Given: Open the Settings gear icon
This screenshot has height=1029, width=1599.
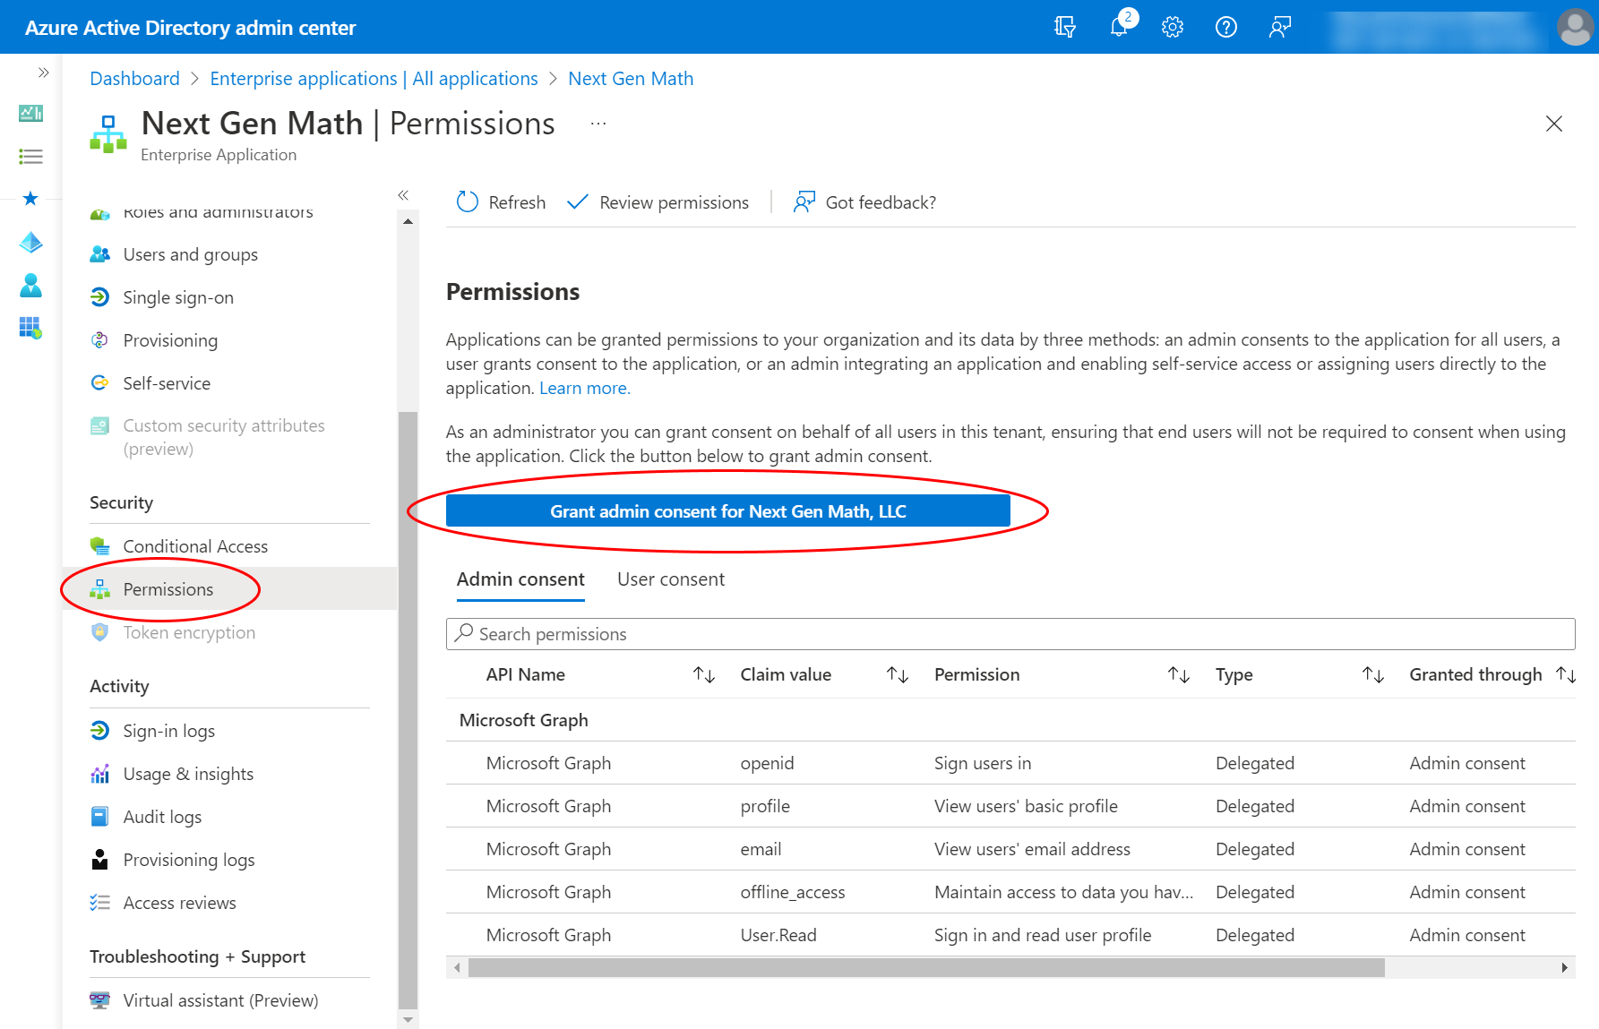Looking at the screenshot, I should (1173, 27).
